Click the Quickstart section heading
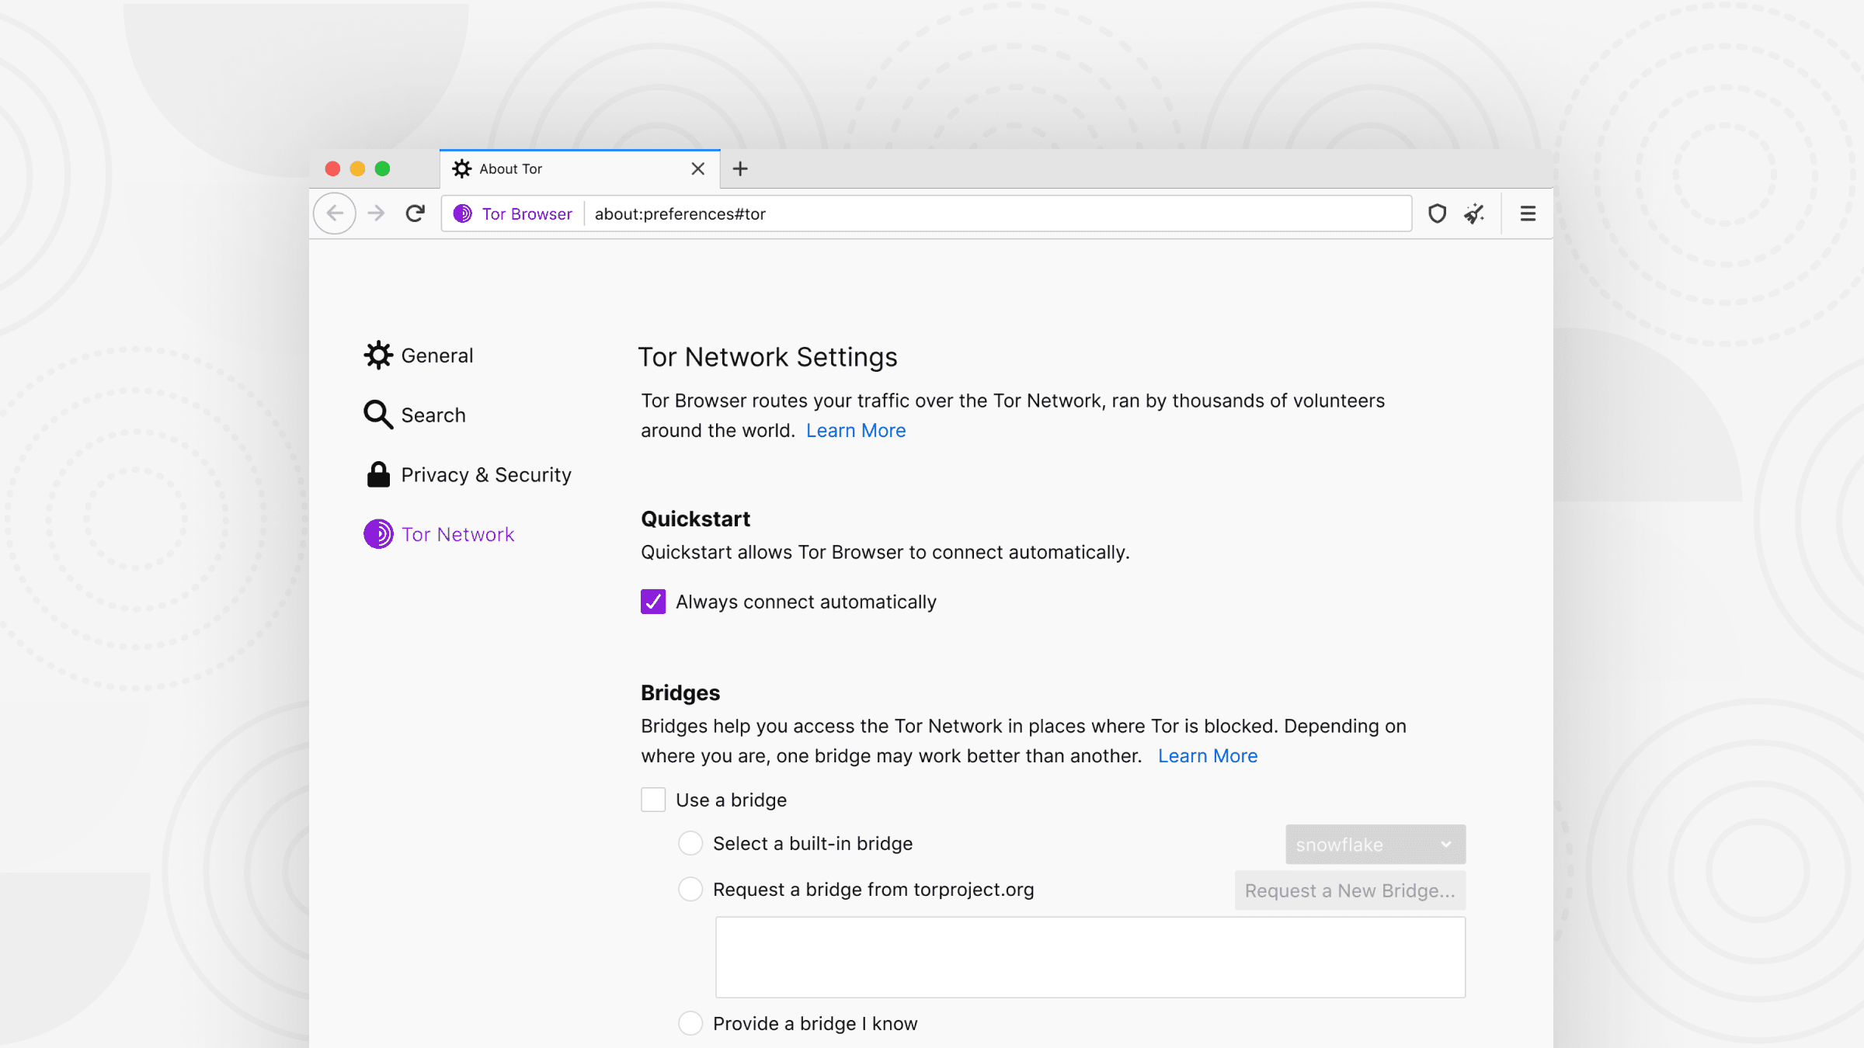This screenshot has height=1048, width=1864. click(695, 519)
